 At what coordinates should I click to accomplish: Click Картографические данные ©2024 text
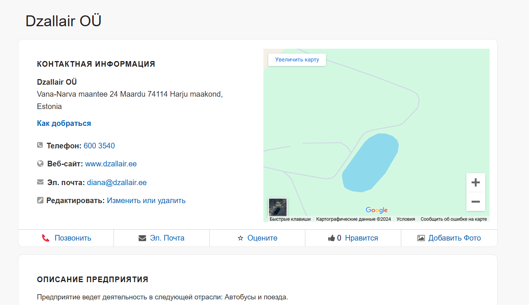(x=353, y=219)
